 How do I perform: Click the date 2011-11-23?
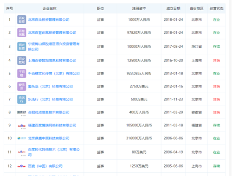(x=173, y=100)
